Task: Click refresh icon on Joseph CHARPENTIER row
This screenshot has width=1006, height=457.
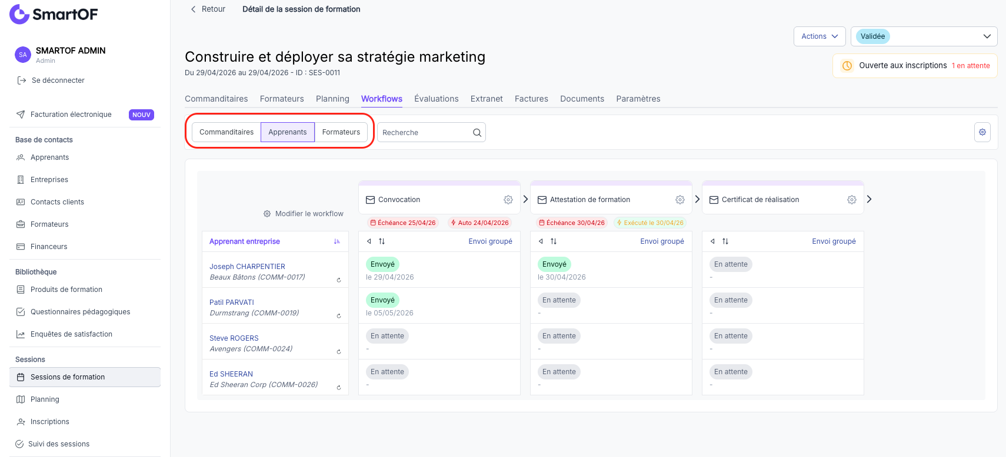Action: click(339, 280)
